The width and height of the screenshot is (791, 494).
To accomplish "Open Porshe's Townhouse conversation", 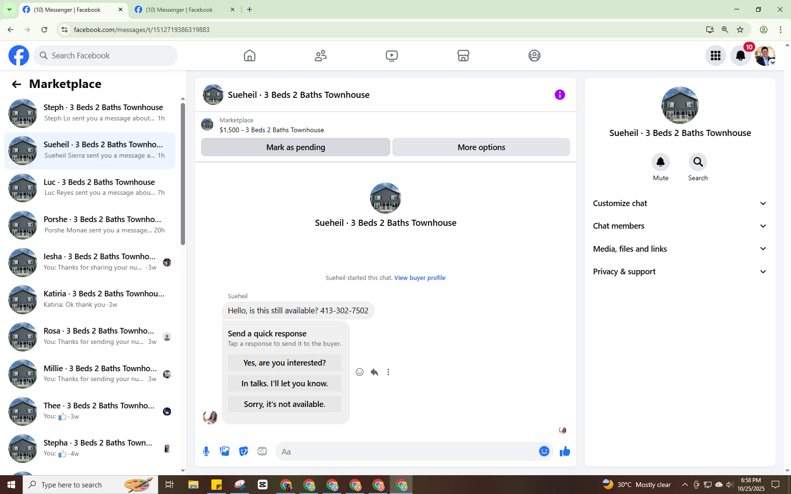I will tap(89, 225).
